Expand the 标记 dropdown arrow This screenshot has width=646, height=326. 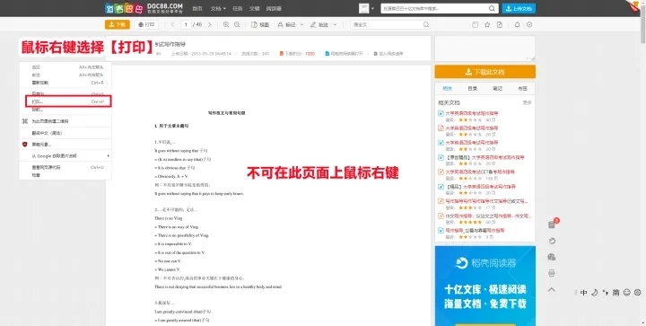301,25
